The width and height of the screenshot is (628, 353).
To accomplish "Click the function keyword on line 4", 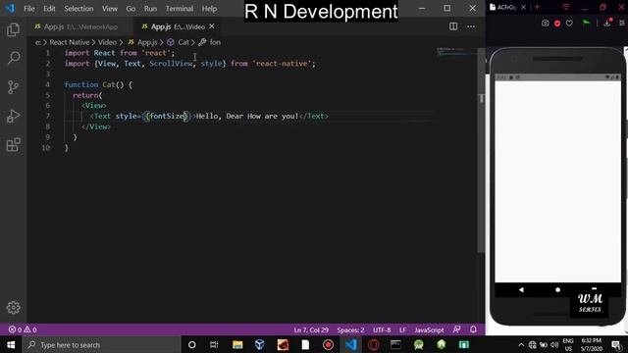I will 81,84.
